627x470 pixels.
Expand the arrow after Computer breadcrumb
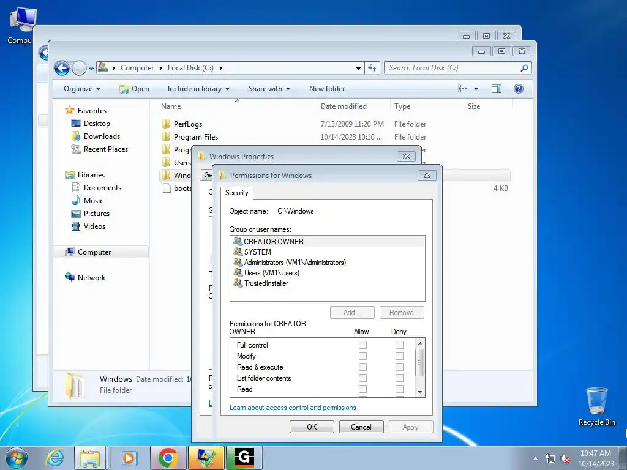pyautogui.click(x=161, y=68)
